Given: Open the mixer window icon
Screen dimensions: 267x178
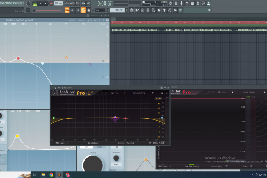Looking at the screenshot, I should pyautogui.click(x=148, y=10).
